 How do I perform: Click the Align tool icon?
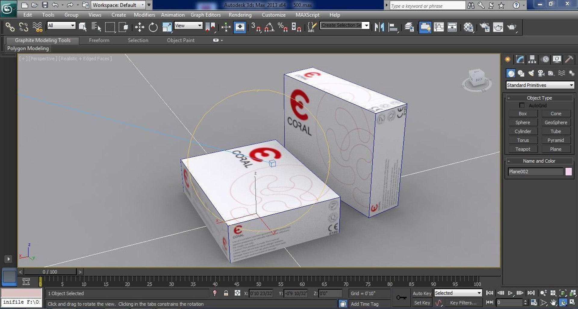click(393, 27)
